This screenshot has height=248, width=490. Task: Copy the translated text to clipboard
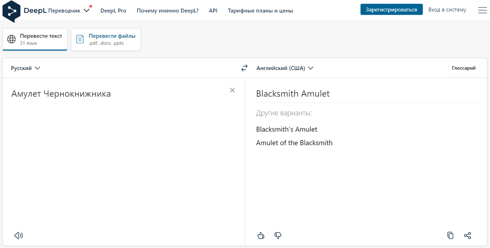[x=450, y=235]
